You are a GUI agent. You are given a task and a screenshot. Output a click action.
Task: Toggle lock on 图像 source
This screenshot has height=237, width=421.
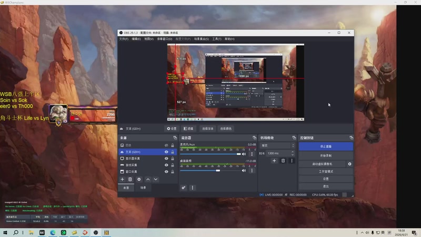point(173,145)
